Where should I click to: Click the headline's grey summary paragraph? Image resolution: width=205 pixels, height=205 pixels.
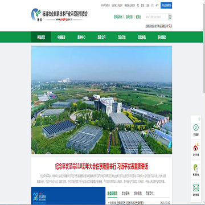point(101,178)
